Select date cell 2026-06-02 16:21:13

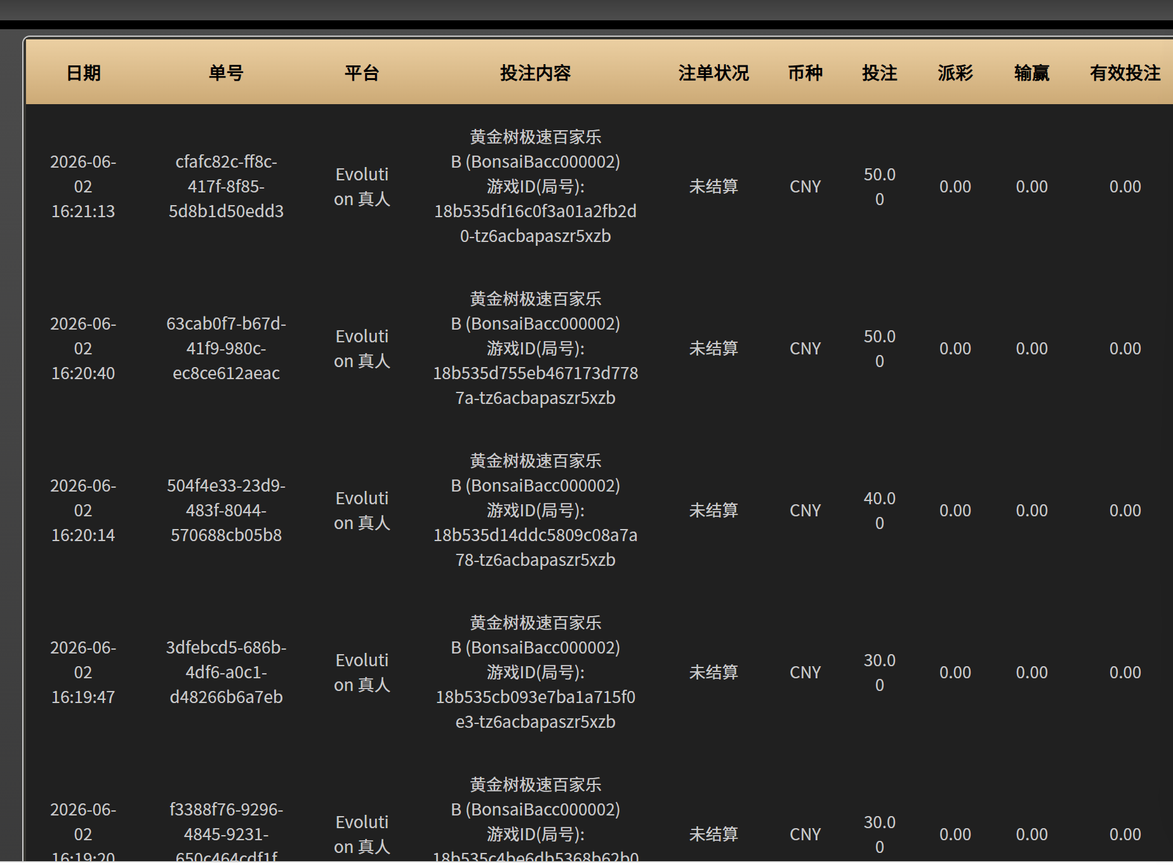tap(83, 186)
